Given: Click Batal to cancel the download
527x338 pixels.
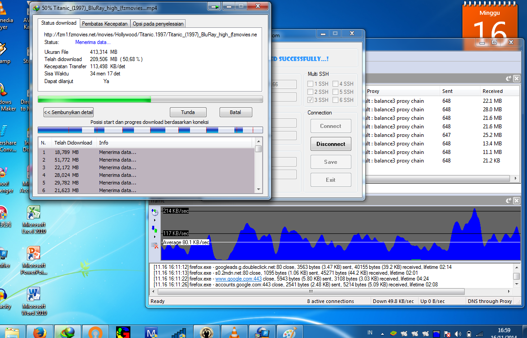Looking at the screenshot, I should coord(235,112).
